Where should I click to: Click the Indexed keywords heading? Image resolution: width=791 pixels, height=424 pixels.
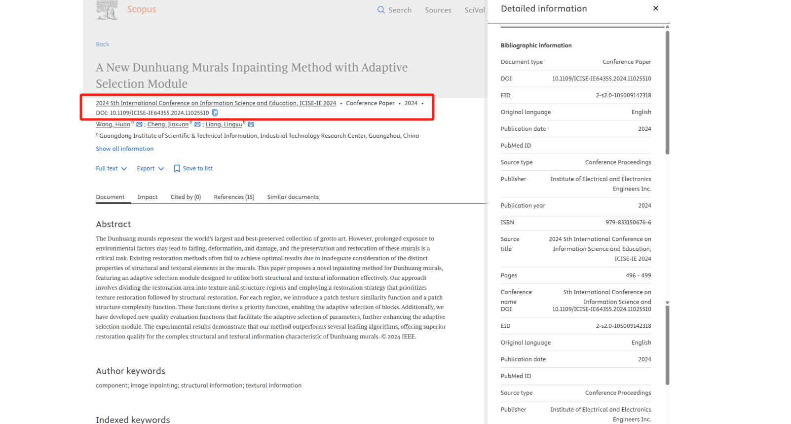pyautogui.click(x=133, y=420)
